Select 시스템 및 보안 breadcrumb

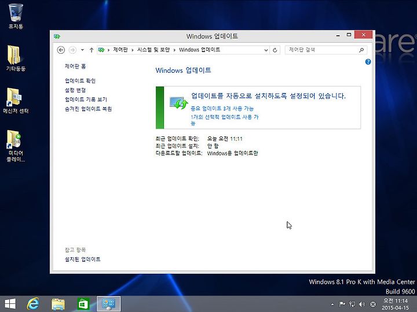pyautogui.click(x=153, y=50)
